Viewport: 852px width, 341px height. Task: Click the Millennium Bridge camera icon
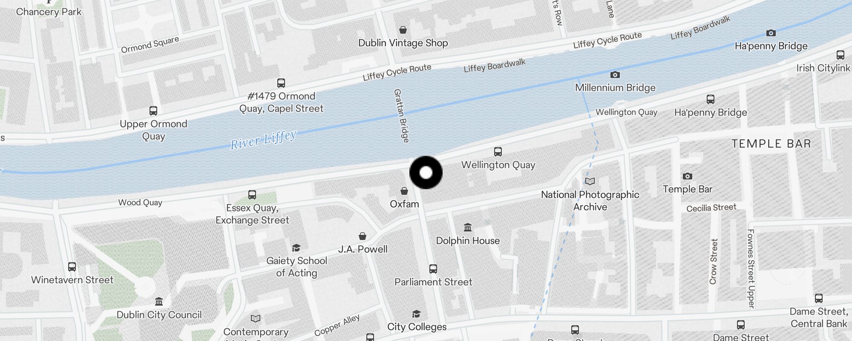tap(615, 75)
